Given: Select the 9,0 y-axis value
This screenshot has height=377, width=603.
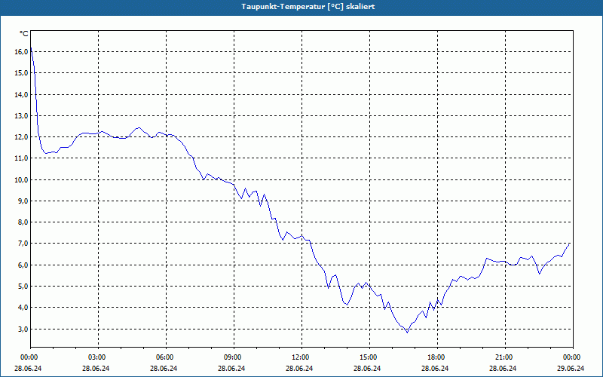Looking at the screenshot, I should (x=22, y=201).
